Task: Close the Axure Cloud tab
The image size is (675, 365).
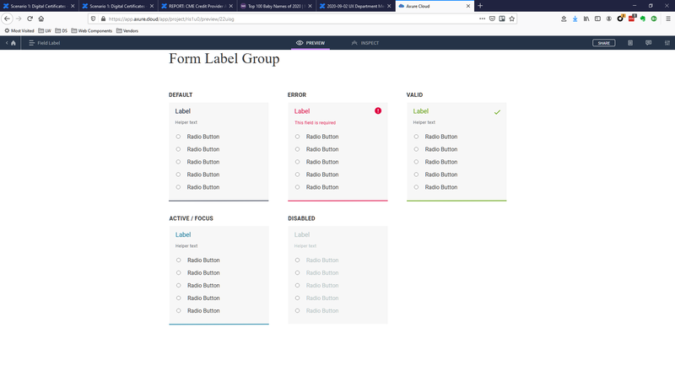Action: click(x=468, y=6)
